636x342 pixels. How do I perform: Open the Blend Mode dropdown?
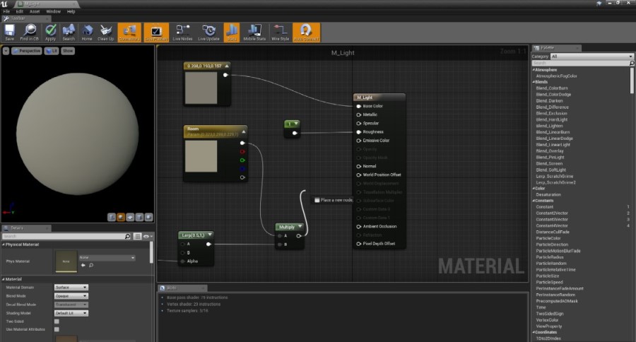(x=71, y=296)
